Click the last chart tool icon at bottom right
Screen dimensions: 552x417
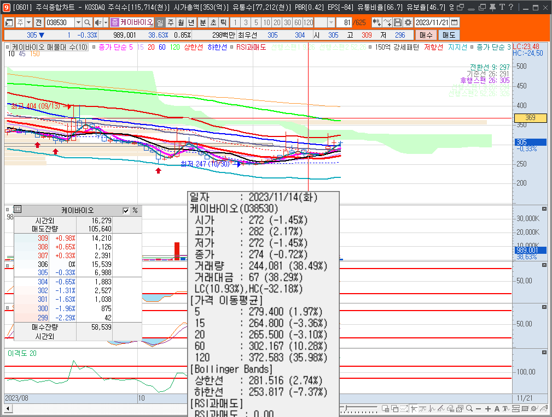[x=544, y=409]
